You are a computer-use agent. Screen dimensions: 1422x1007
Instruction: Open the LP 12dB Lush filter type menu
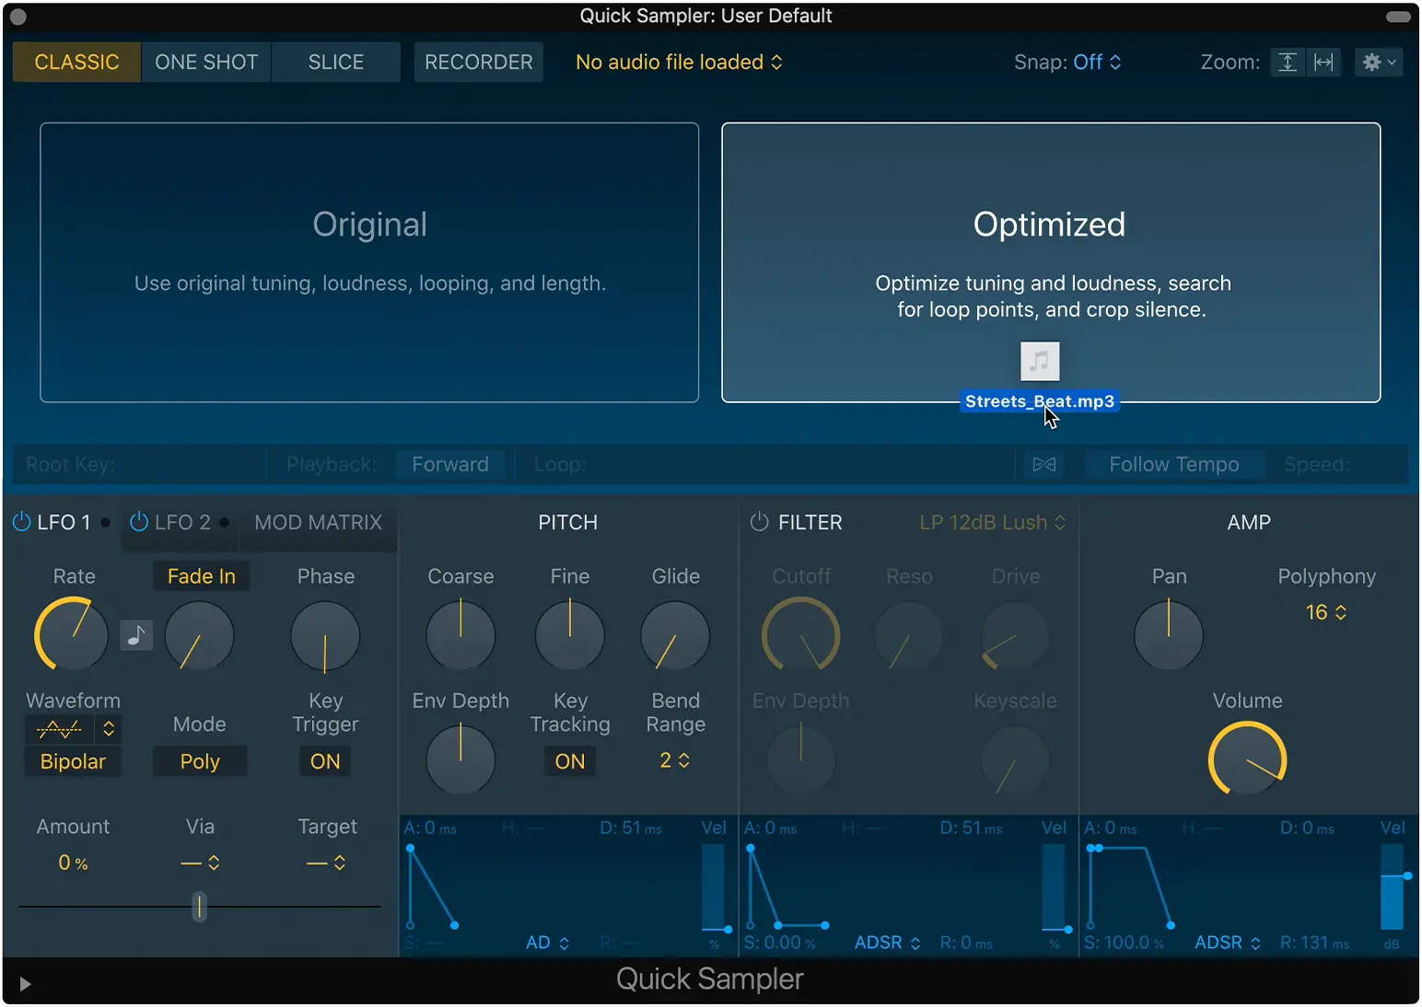(x=992, y=523)
